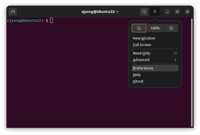Click the terminal cursor block
200x135 pixels.
pyautogui.click(x=52, y=20)
